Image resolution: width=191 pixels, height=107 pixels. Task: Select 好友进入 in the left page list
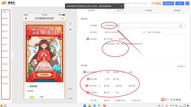click(x=5, y=44)
